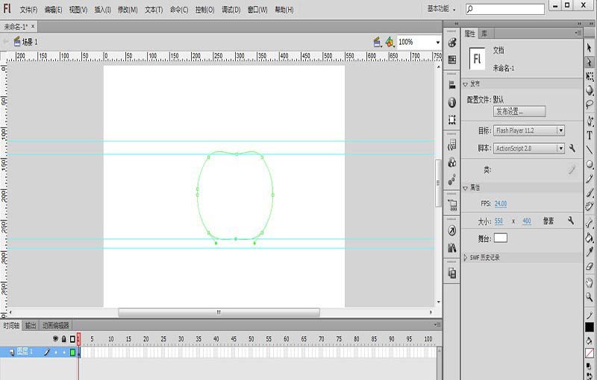This screenshot has width=597, height=380.
Task: Select the Pencil tool
Action: 590,178
